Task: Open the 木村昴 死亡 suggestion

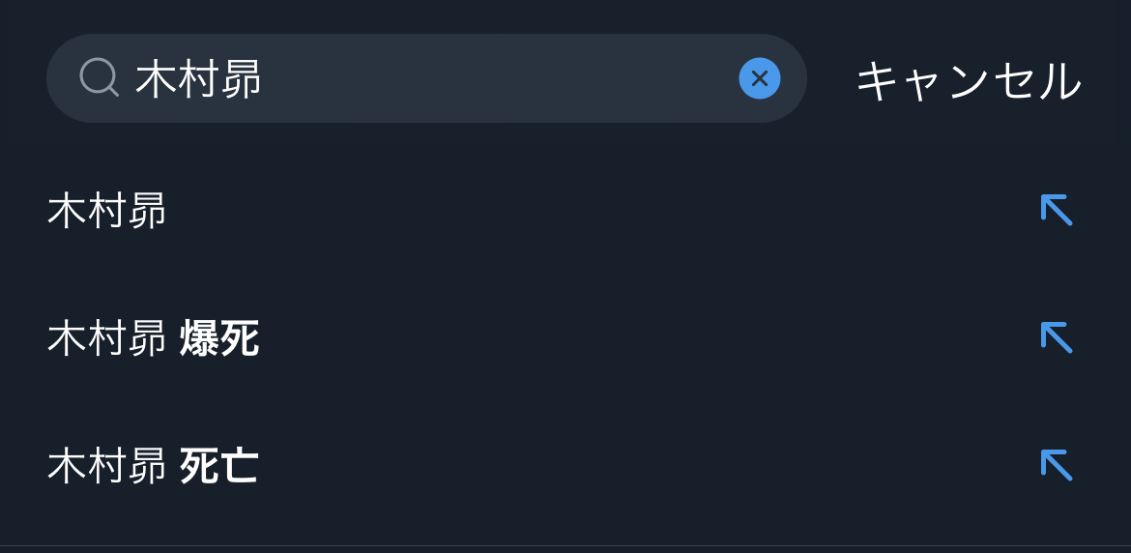Action: point(153,466)
